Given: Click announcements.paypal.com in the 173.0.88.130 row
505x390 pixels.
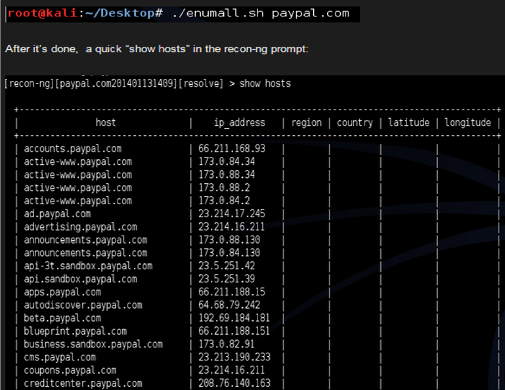Looking at the screenshot, I should [x=85, y=240].
